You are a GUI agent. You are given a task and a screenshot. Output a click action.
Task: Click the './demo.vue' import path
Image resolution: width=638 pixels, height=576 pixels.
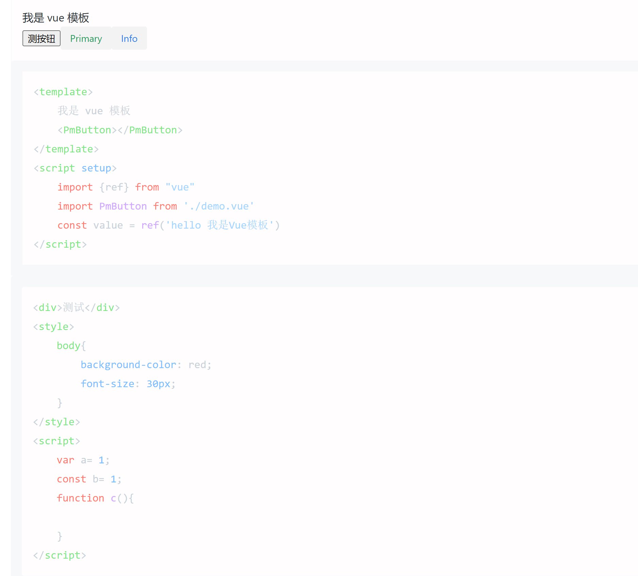pos(219,206)
